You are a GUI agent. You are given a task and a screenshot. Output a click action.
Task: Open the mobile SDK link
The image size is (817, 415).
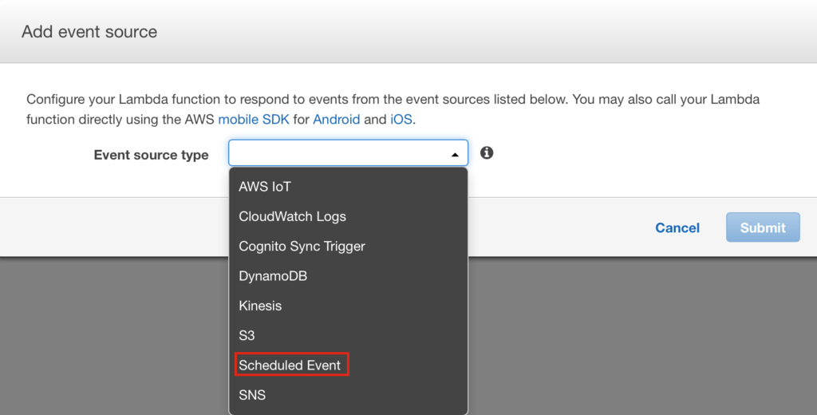click(253, 120)
